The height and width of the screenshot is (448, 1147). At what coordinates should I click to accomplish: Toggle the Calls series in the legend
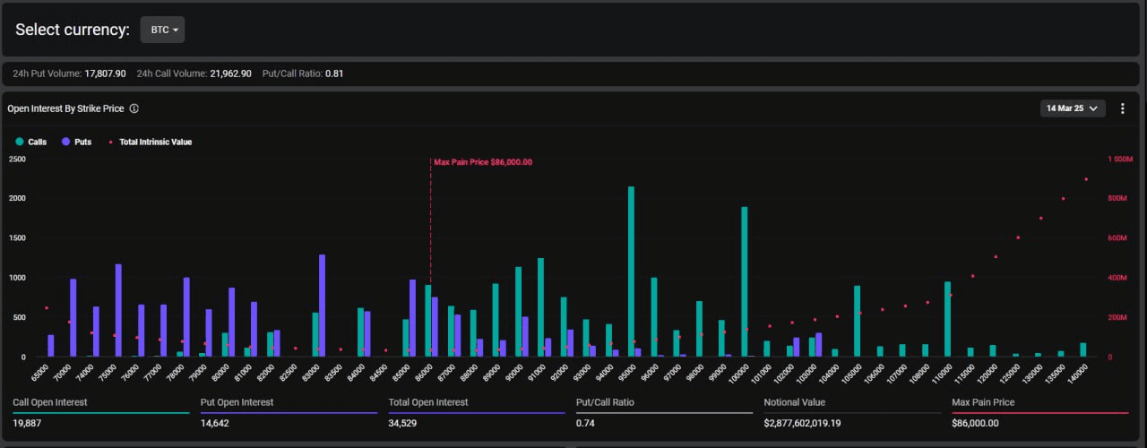tap(37, 142)
